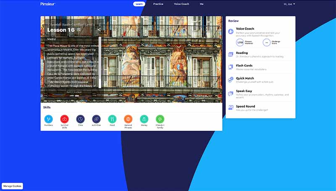
Task: Click the General Phrases skill label
Action: [x=128, y=126]
